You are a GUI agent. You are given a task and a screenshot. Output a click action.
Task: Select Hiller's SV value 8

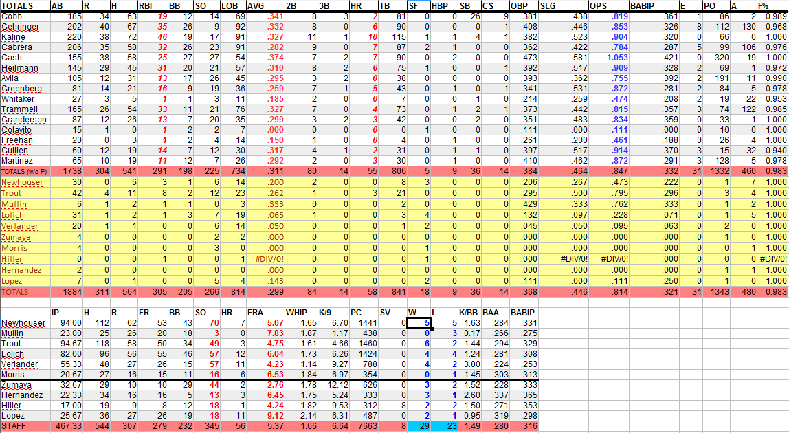coord(392,406)
